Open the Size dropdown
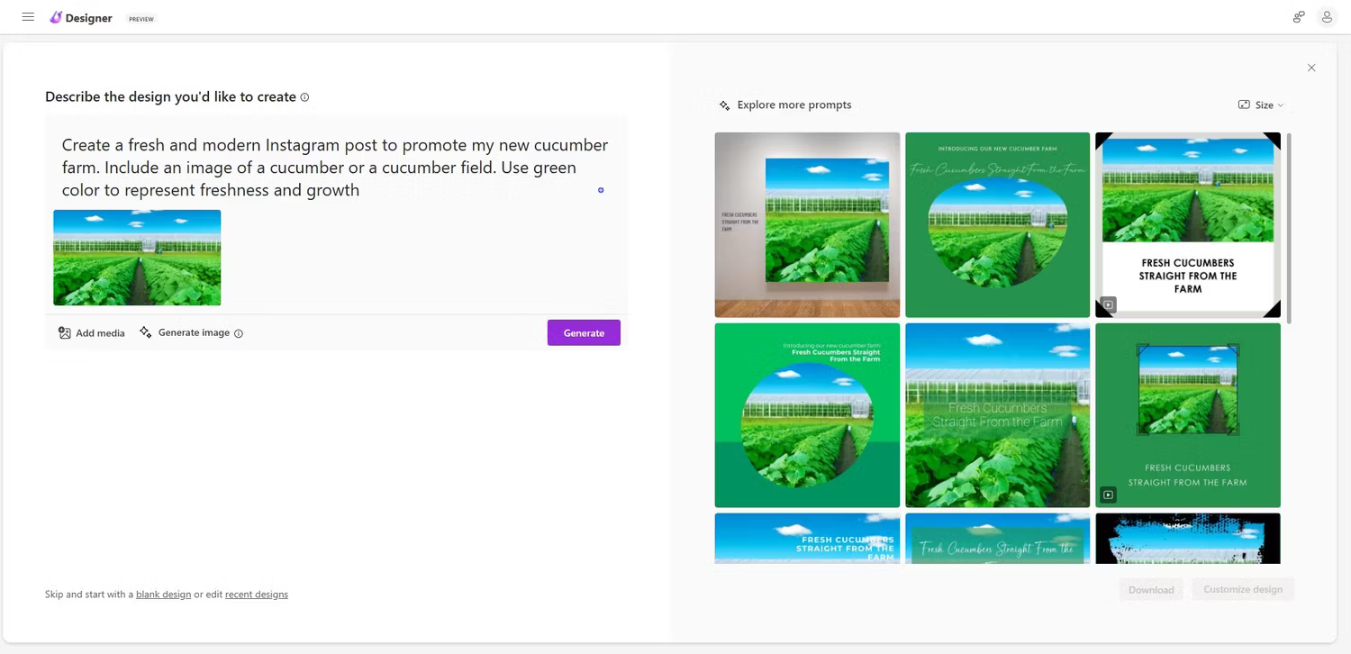1351x654 pixels. 1265,104
